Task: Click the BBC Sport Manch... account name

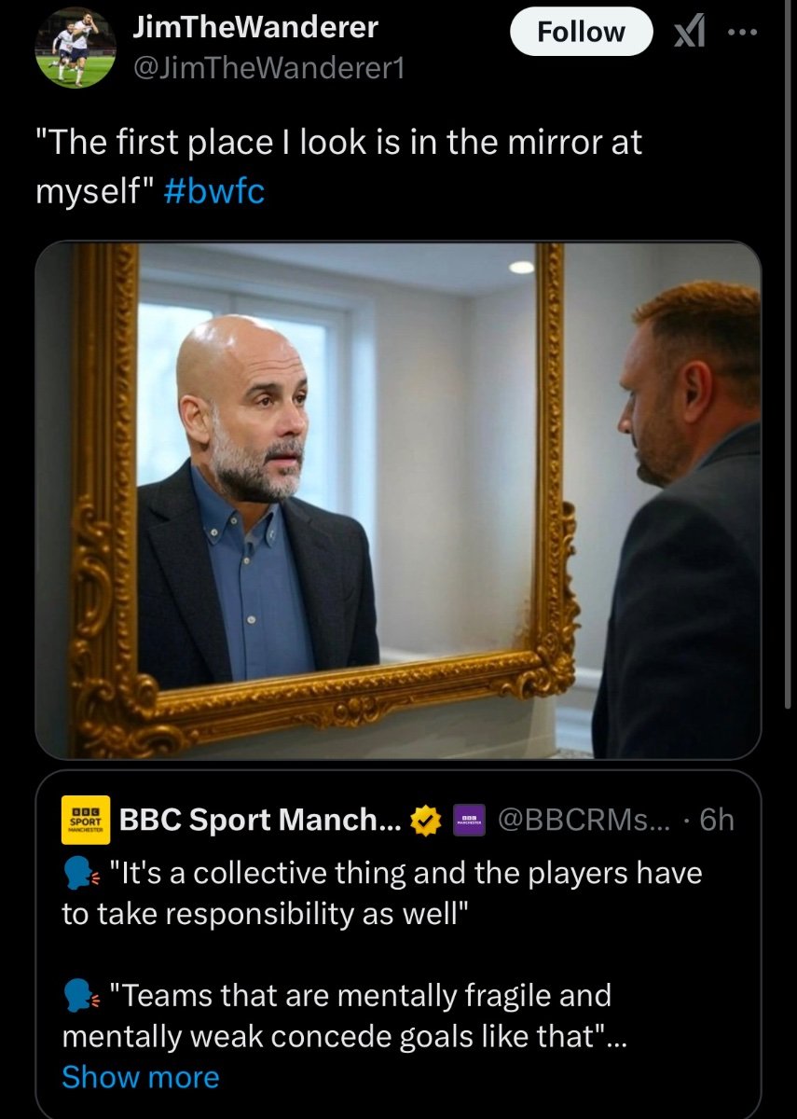Action: pos(260,820)
